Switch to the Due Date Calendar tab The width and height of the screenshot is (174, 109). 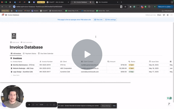click(46, 54)
